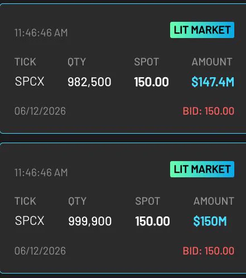Click the SPOT header in the bottom card
Viewport: 246px width, 278px height.
click(147, 201)
